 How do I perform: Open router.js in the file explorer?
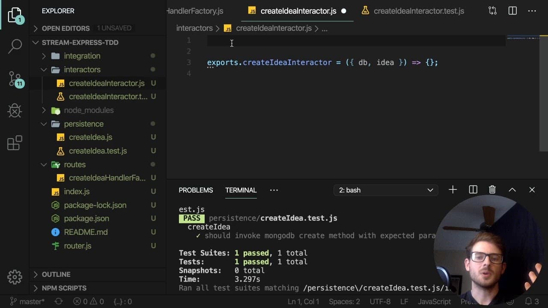point(77,246)
